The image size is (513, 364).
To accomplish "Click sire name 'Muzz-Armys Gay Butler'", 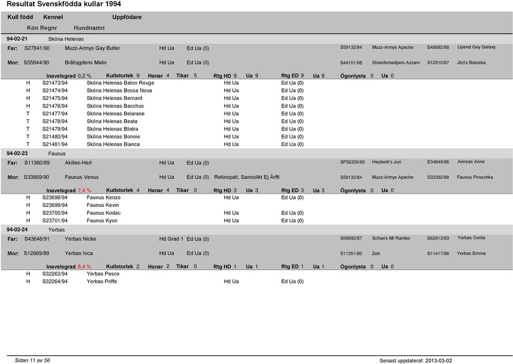I will click(x=93, y=48).
